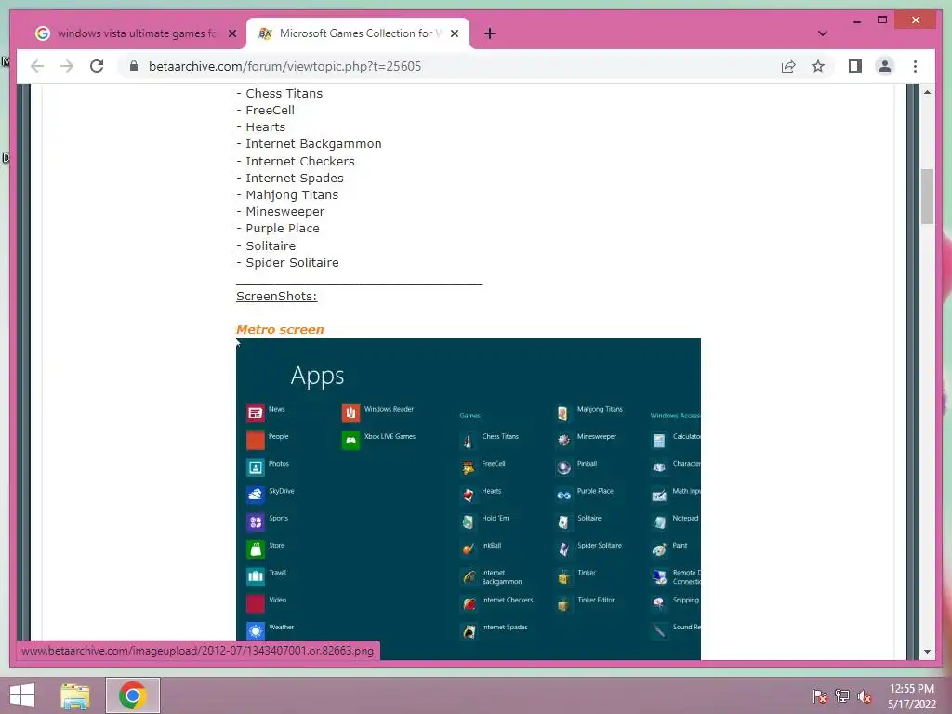Viewport: 952px width, 714px height.
Task: Select the Mahjong Titans list entry
Action: [292, 195]
